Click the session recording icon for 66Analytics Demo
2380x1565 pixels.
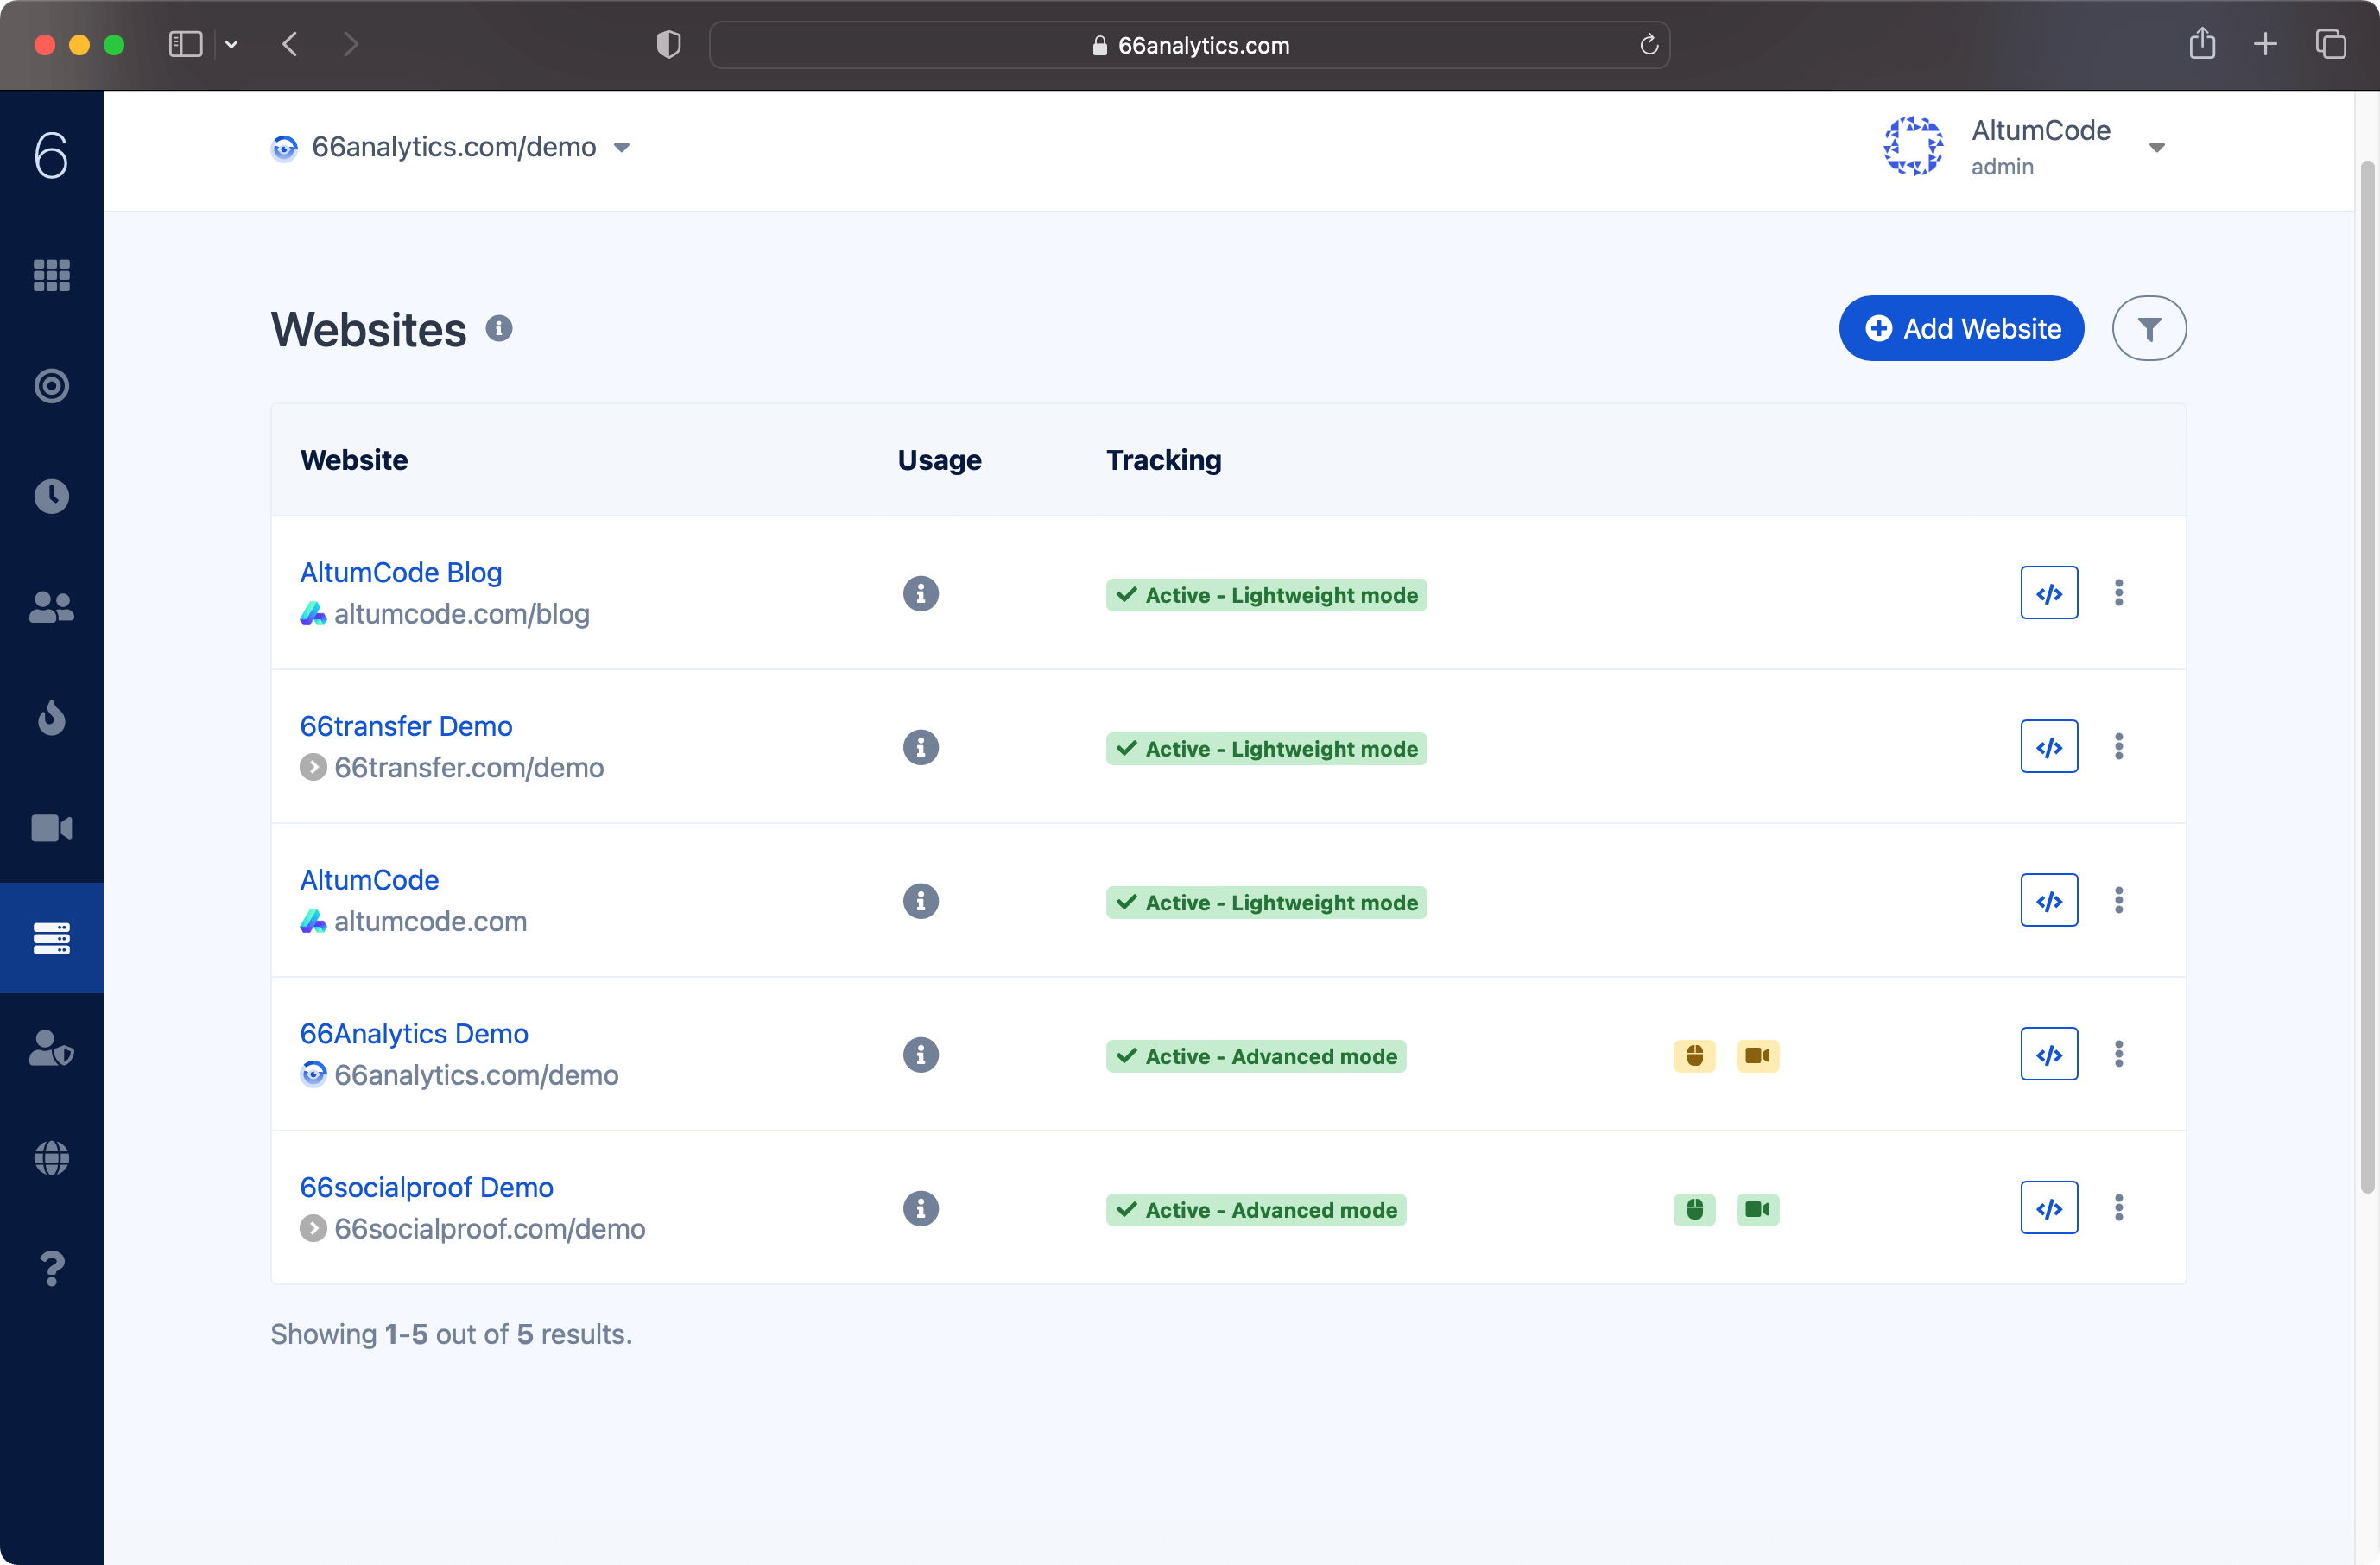click(1757, 1055)
